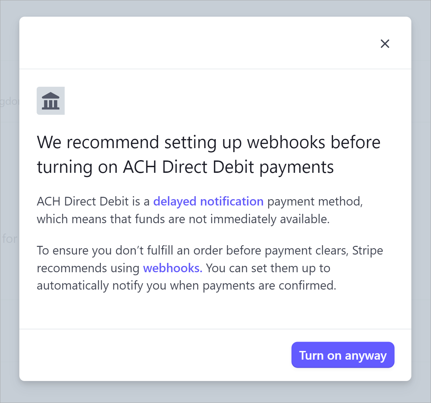The image size is (431, 403).
Task: Select the bank glyph inside the rounded square
Action: [50, 100]
